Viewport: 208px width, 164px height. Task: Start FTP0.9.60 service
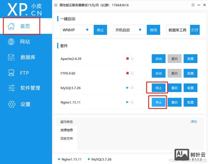tap(159, 73)
